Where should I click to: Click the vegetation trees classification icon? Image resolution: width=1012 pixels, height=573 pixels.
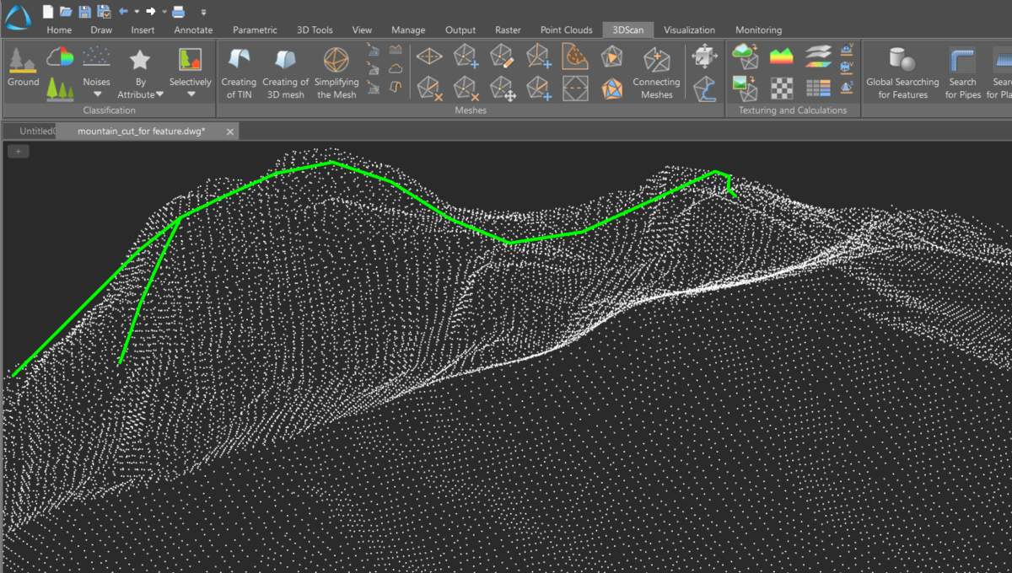click(60, 88)
